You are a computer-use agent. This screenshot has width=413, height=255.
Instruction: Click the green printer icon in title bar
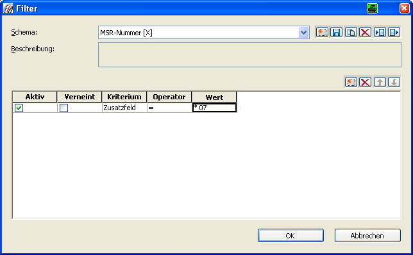click(x=372, y=8)
